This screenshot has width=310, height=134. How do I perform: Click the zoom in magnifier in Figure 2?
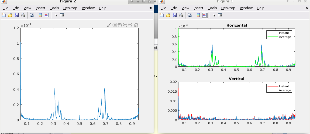(125, 25)
